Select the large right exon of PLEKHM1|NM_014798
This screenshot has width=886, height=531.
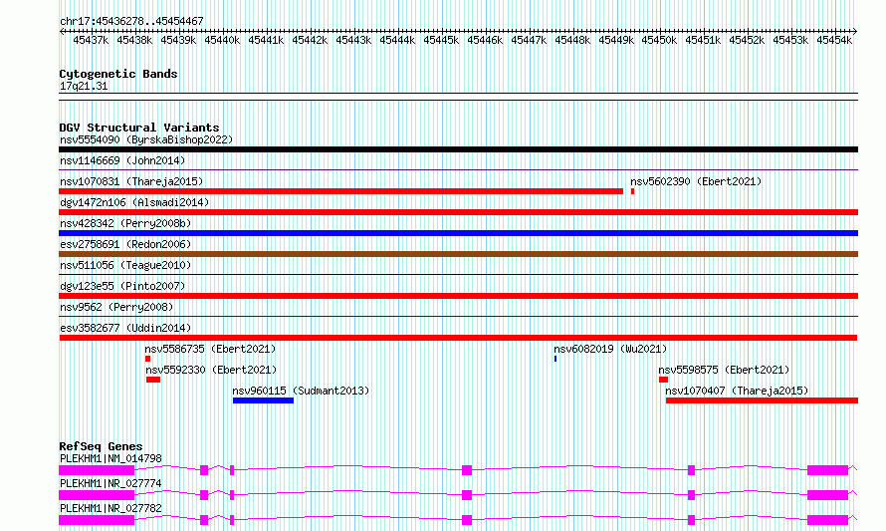pyautogui.click(x=828, y=470)
